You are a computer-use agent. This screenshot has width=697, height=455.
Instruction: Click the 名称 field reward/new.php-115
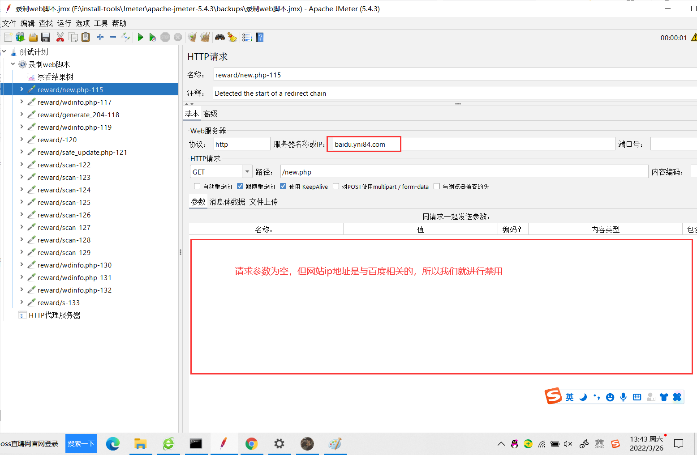455,75
